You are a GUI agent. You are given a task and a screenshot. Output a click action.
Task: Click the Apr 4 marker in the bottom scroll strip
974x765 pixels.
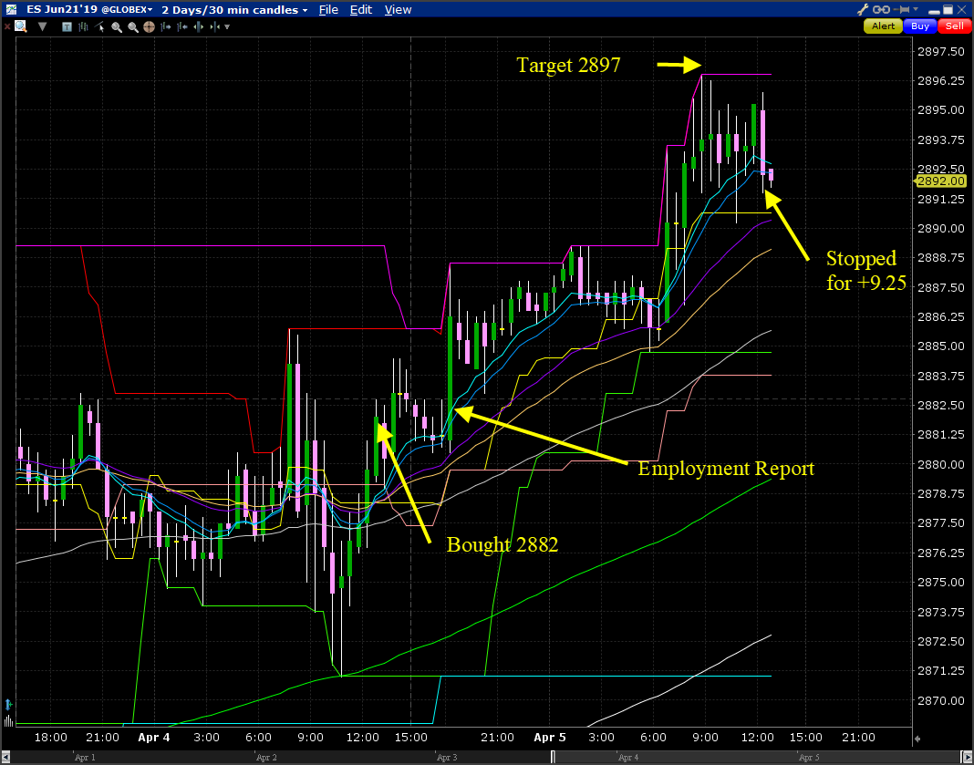click(x=628, y=758)
